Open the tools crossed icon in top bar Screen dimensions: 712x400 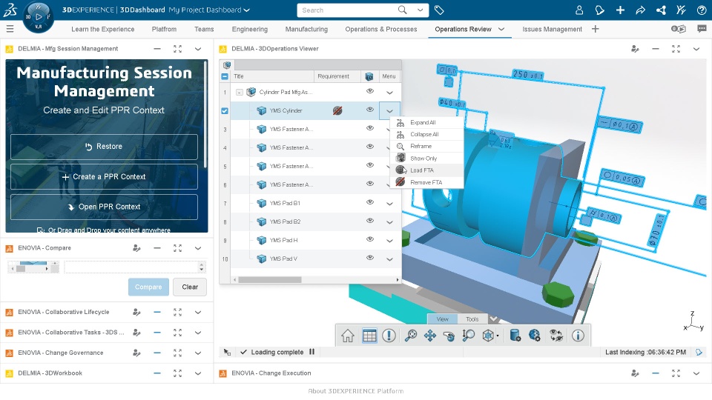coord(681,10)
